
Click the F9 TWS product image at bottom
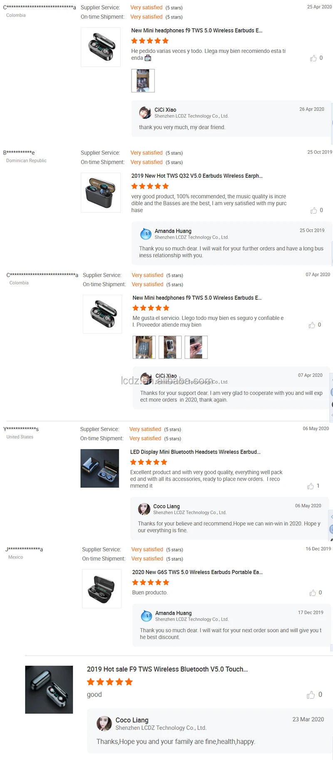click(x=49, y=690)
